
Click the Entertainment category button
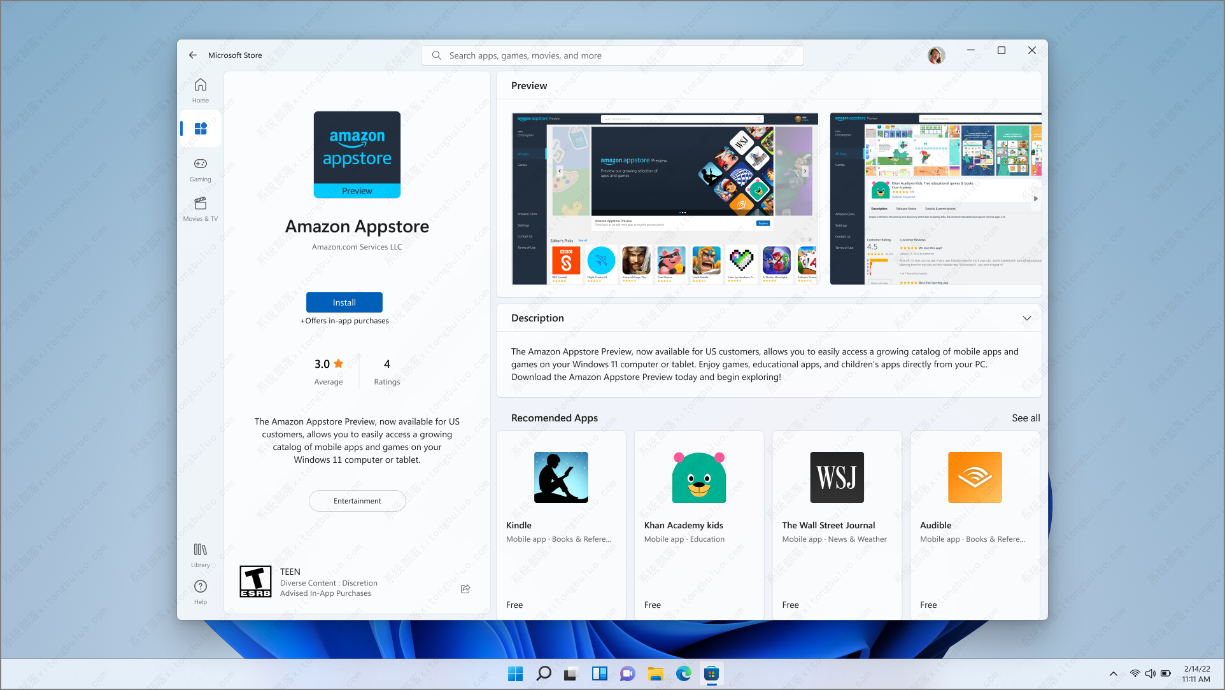(x=358, y=501)
